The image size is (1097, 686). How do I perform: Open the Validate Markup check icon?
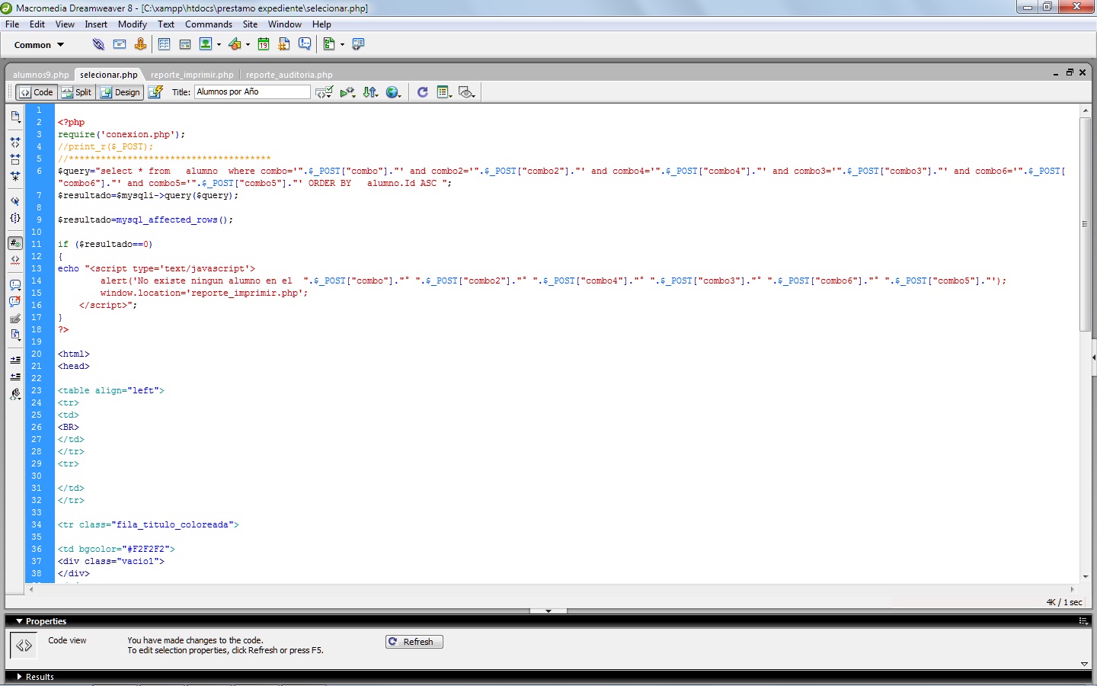tap(325, 92)
